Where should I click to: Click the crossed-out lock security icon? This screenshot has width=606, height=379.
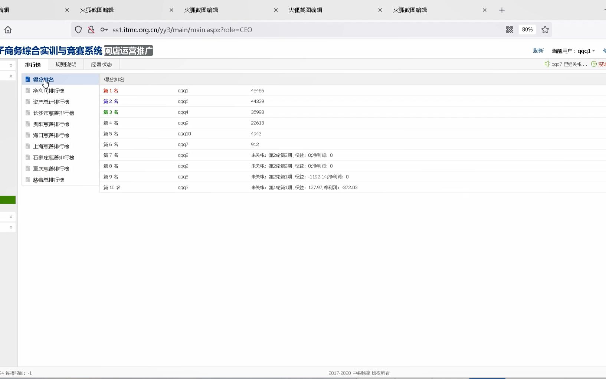91,30
